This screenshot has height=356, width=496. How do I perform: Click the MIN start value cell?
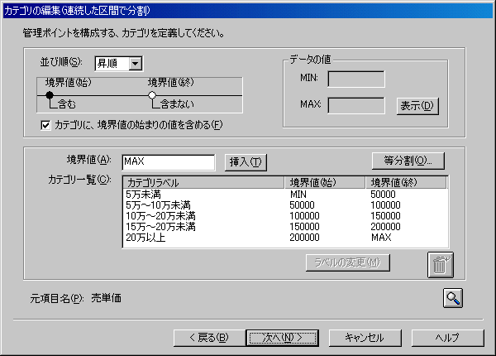tap(298, 195)
